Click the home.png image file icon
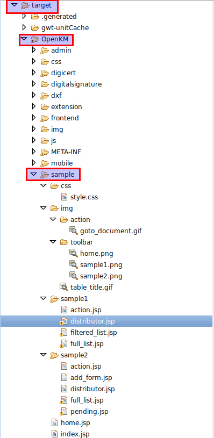This screenshot has height=438, width=214. pos(74,253)
